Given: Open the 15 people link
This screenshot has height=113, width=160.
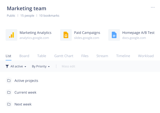Looking at the screenshot, I should point(27,16).
